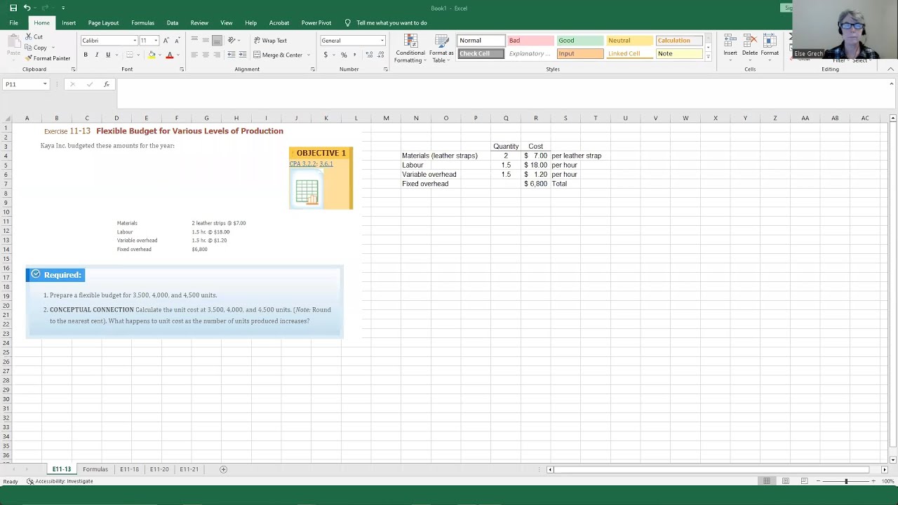Apply the Bad cell style

tap(530, 41)
